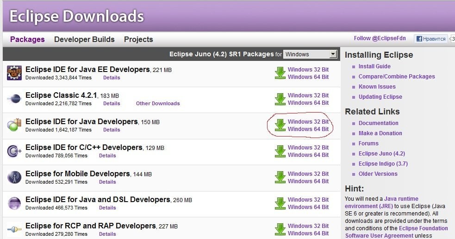Click green download arrow for C/C++ Developers

click(x=280, y=151)
